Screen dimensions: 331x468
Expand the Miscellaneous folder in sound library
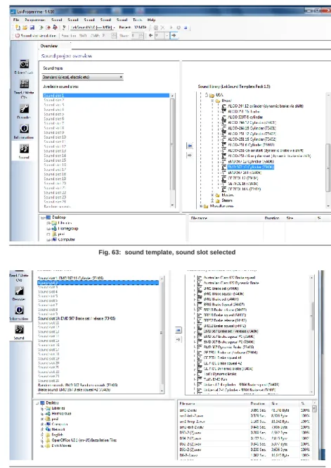[x=201, y=206]
